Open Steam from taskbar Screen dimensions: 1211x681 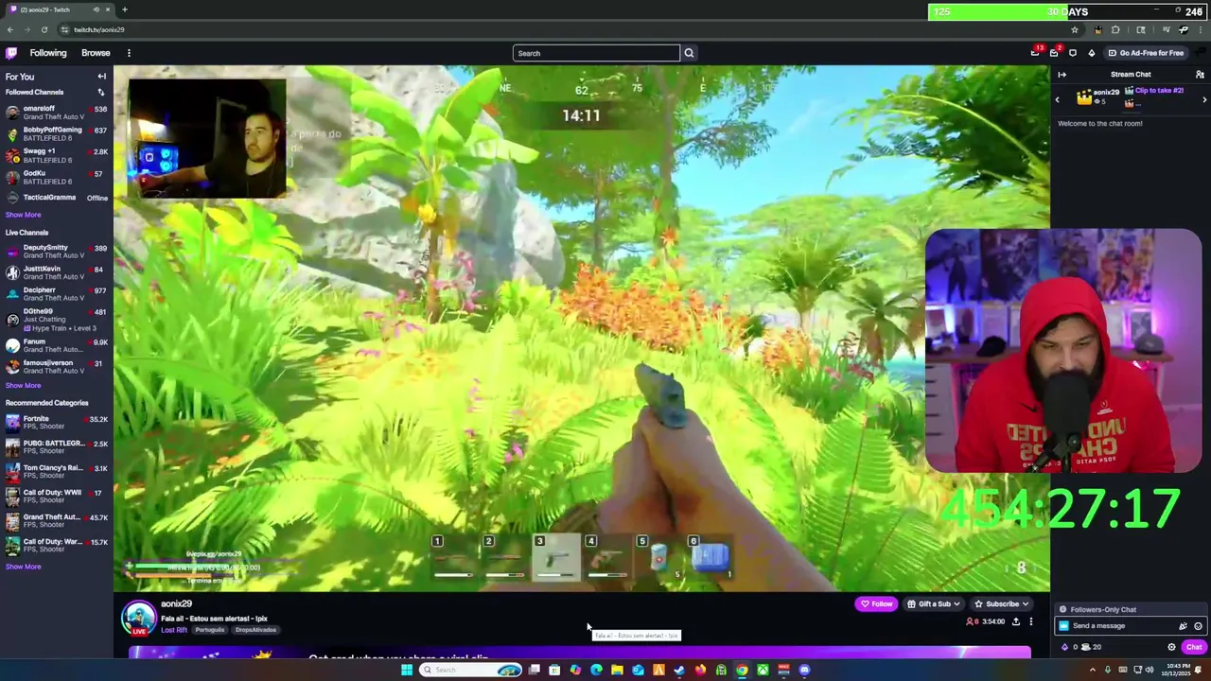pos(679,670)
